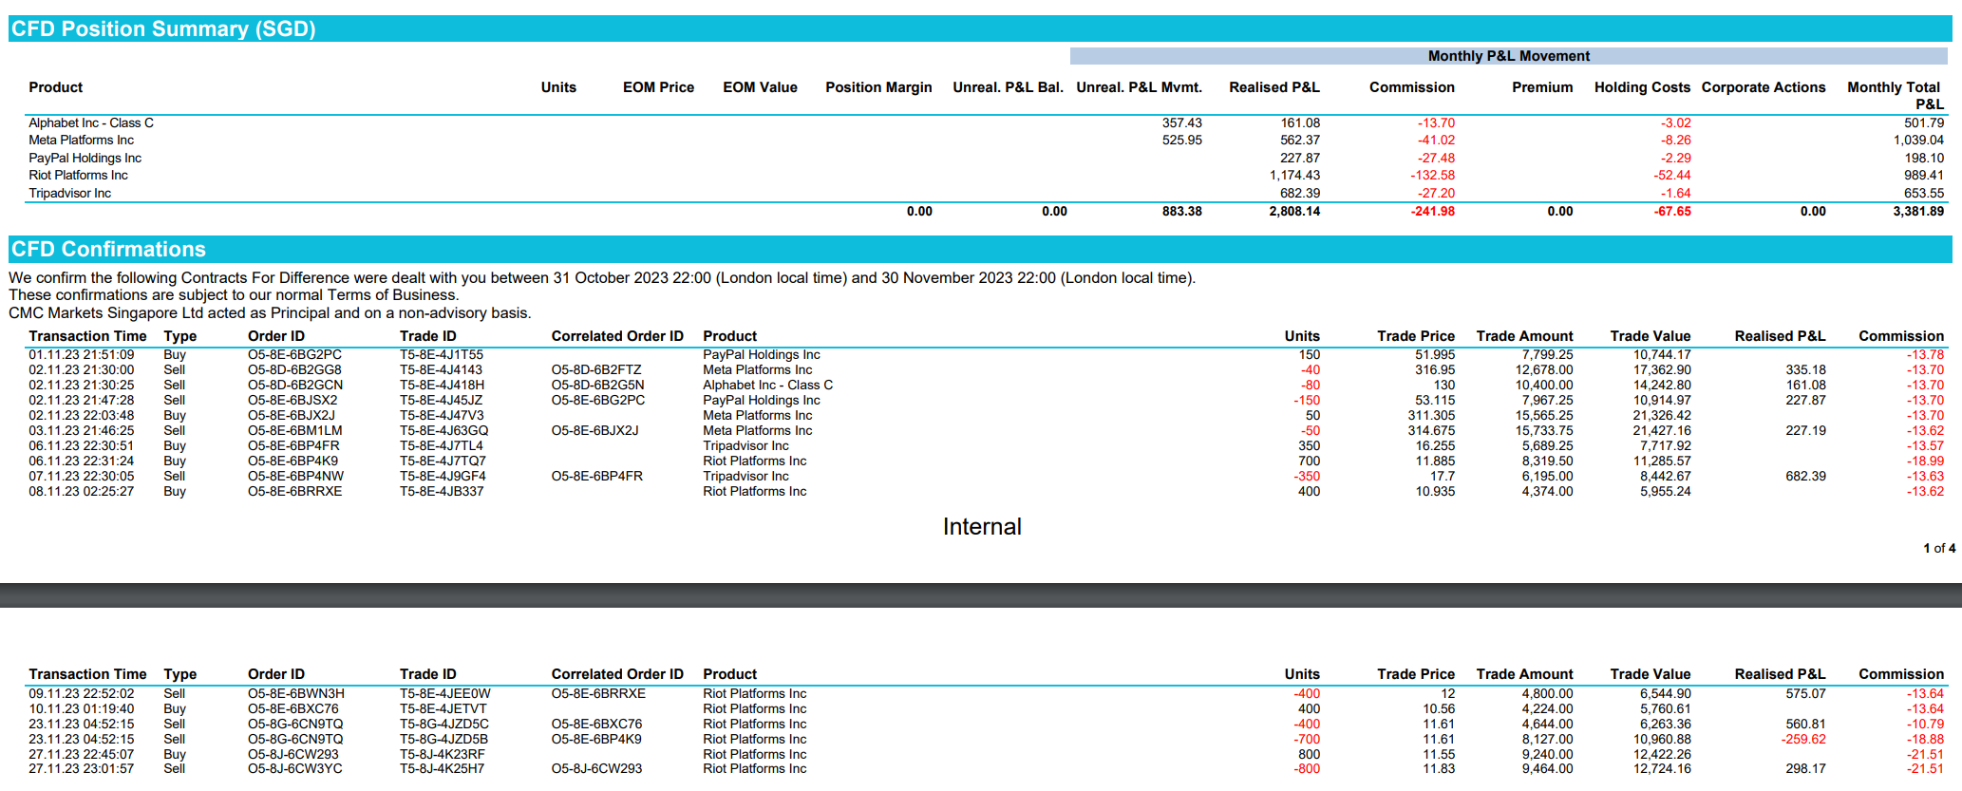Select Order ID O5-8E-6BRRXE in Order ID column

pyautogui.click(x=294, y=491)
